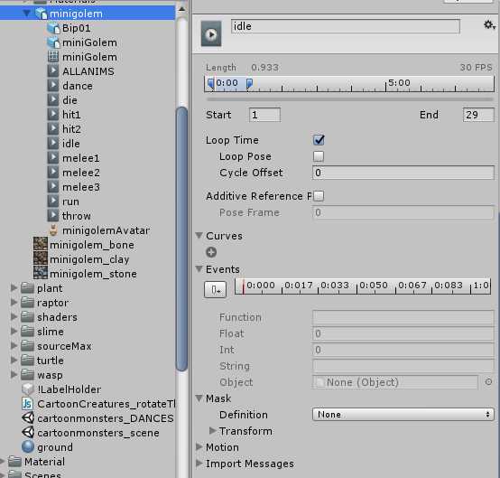Image resolution: width=500 pixels, height=478 pixels.
Task: Click the horizontal scrollbar beneath the clip timeline
Action: point(350,99)
